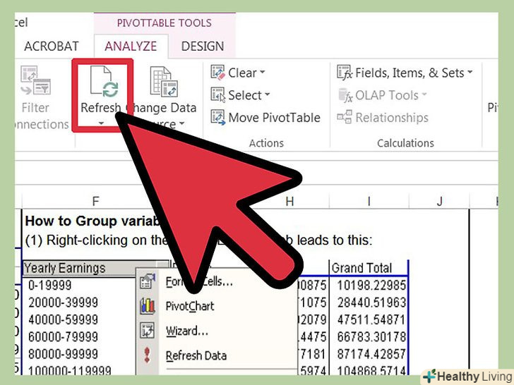Image resolution: width=514 pixels, height=385 pixels.
Task: Select column H header
Action: click(x=289, y=201)
